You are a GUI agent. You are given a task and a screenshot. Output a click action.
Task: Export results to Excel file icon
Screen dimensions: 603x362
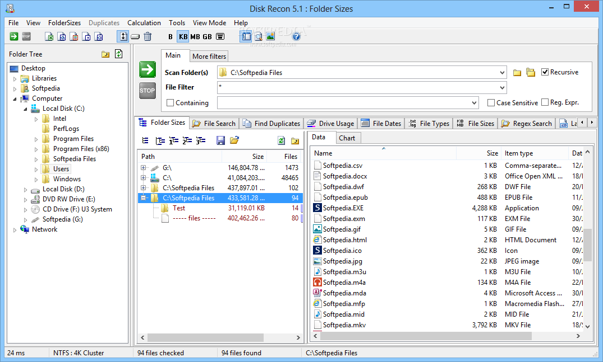coord(49,36)
